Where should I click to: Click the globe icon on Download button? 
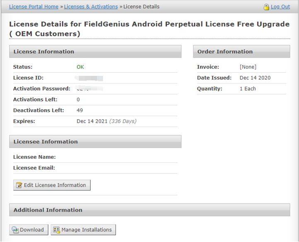click(x=15, y=230)
